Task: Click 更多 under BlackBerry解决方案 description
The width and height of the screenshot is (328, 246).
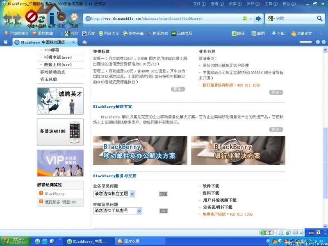Action: (x=276, y=130)
